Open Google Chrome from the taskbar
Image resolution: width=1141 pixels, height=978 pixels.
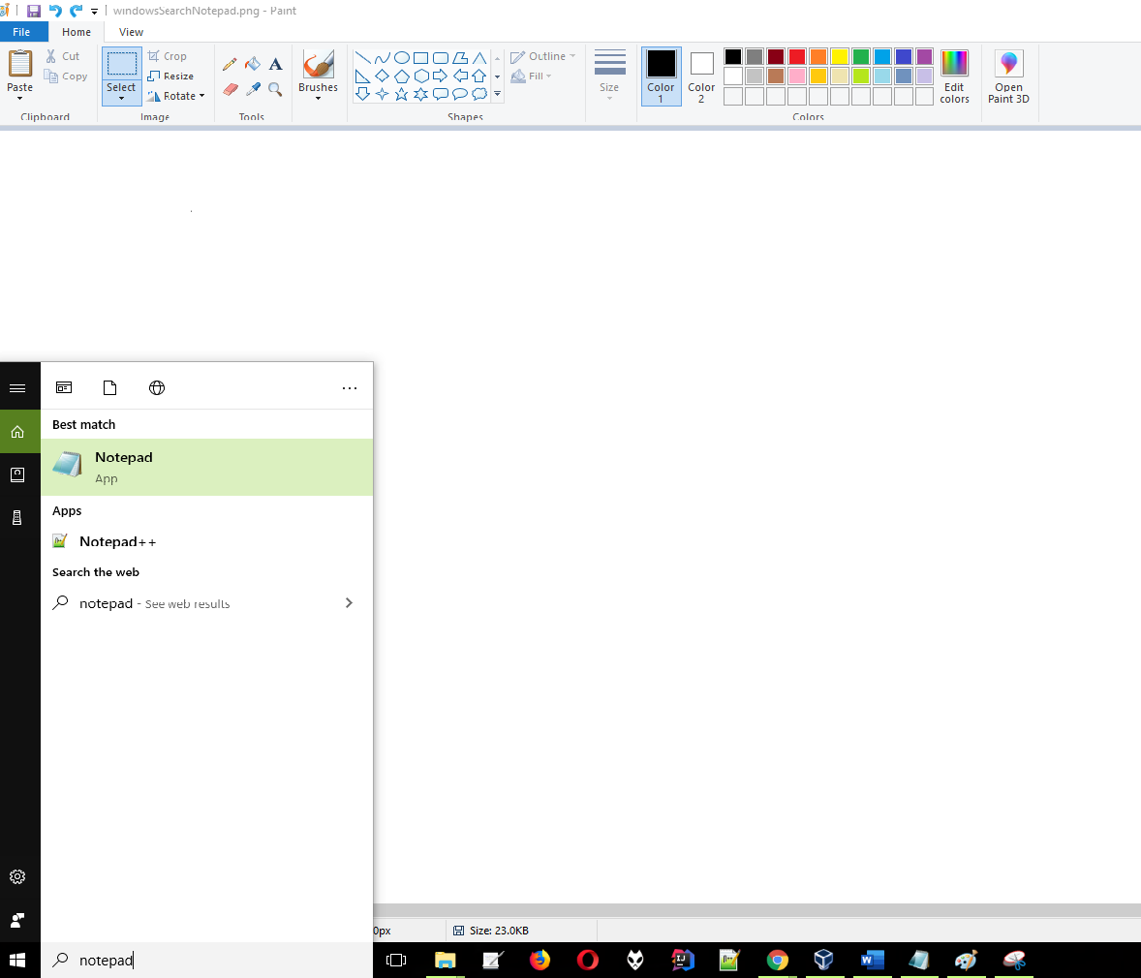coord(777,960)
